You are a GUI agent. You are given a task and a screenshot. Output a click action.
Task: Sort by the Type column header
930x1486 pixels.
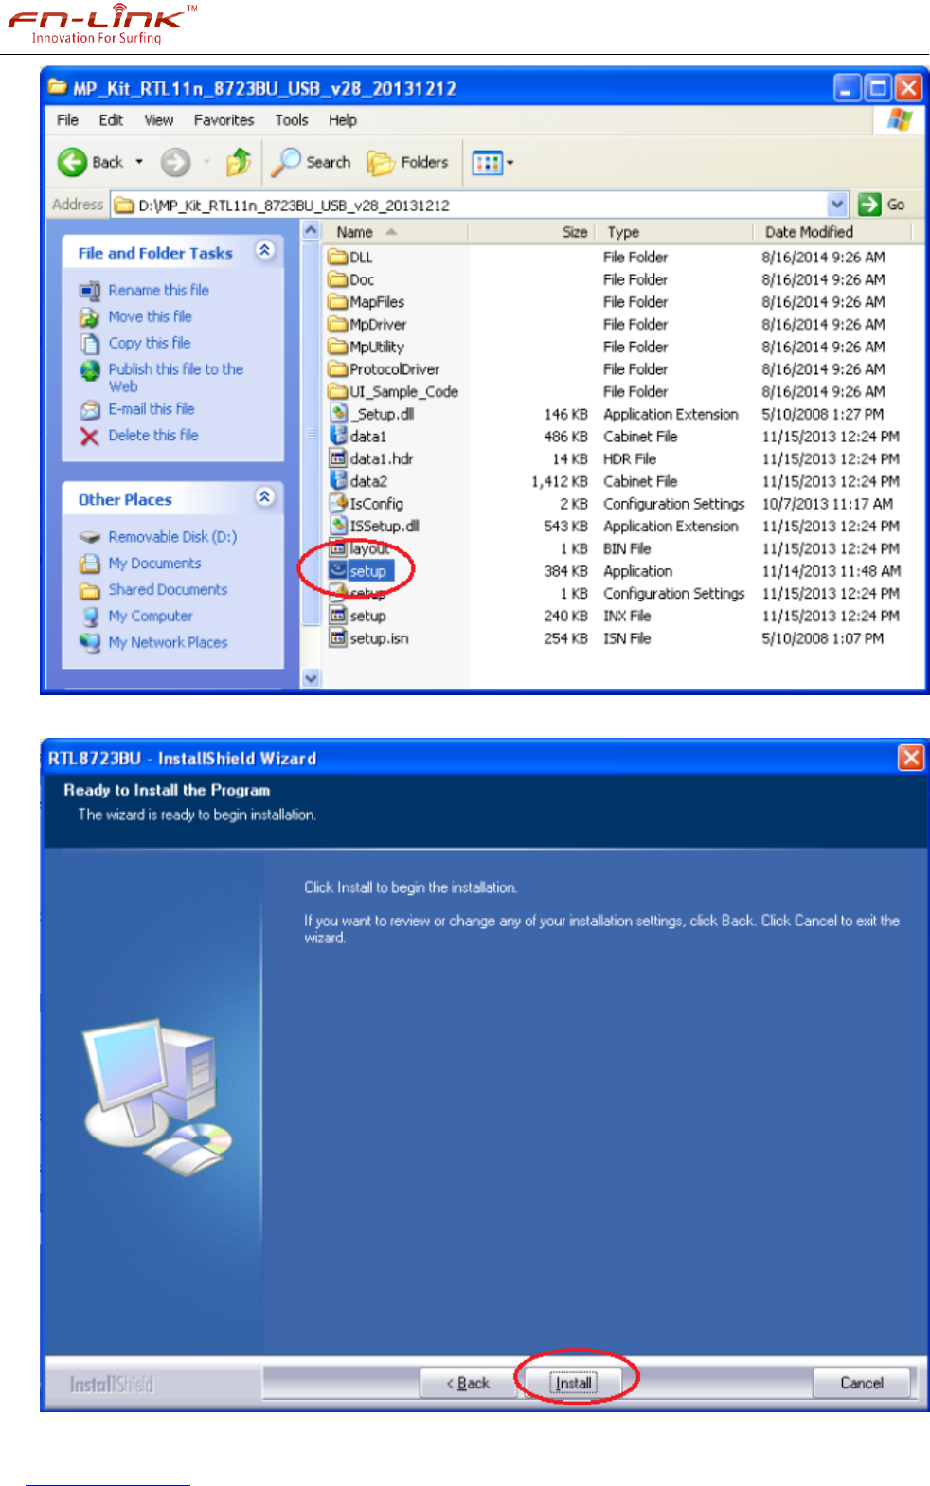pos(673,232)
